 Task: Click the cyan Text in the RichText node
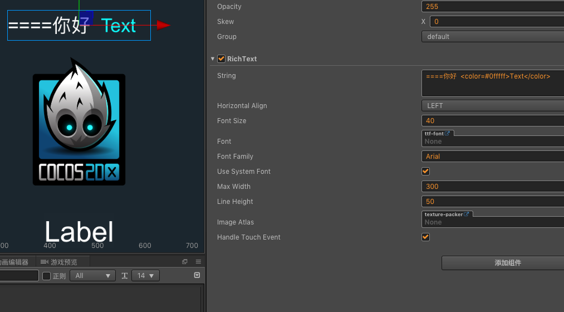point(119,26)
